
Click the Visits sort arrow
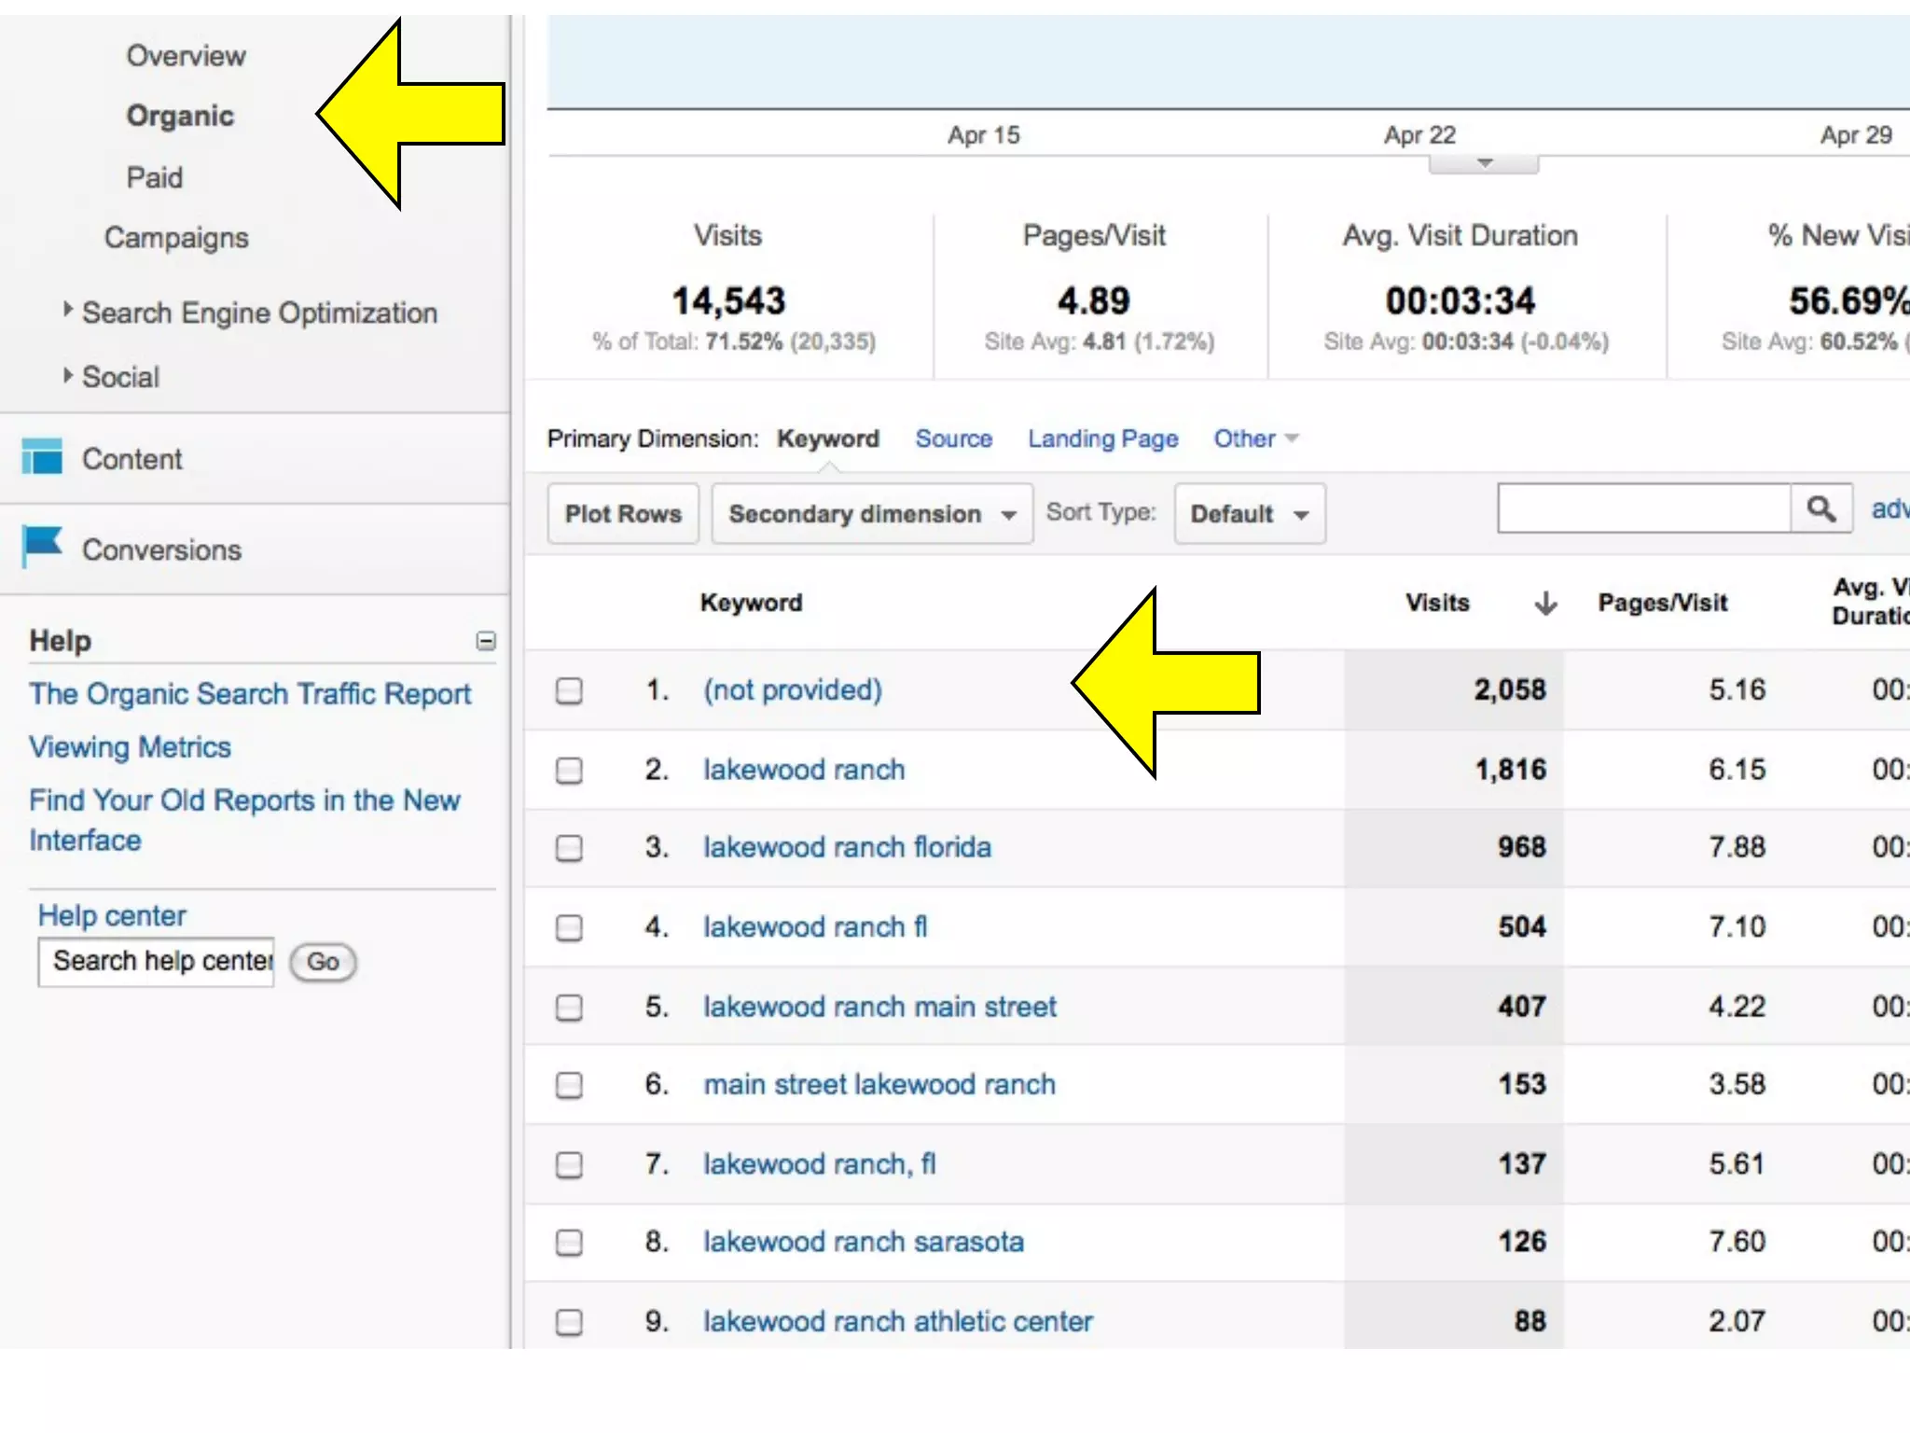pyautogui.click(x=1545, y=604)
